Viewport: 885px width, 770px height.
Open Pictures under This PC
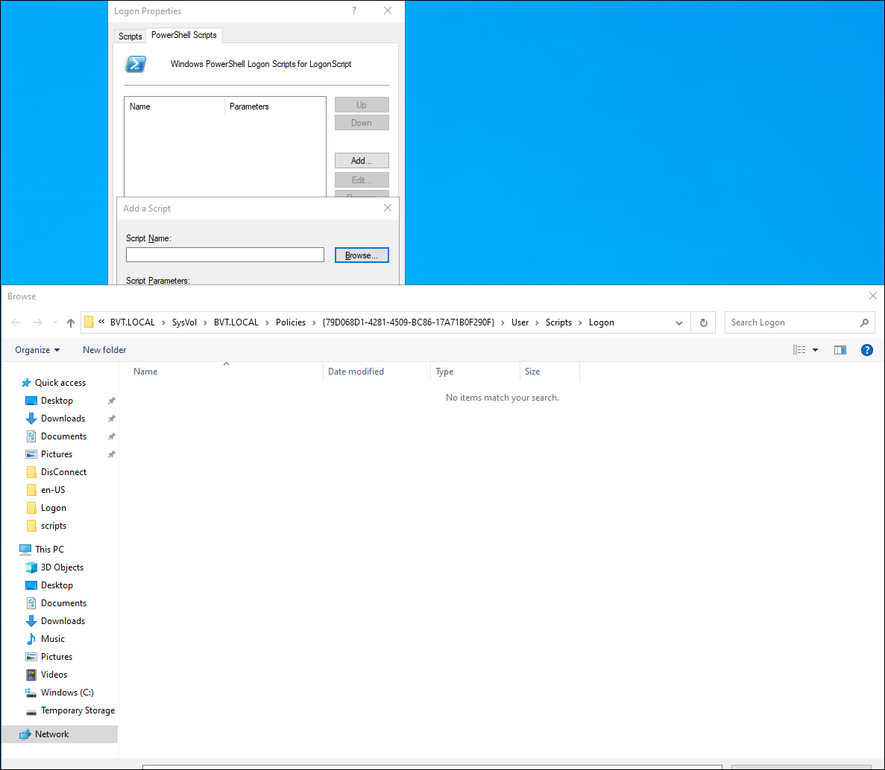point(57,657)
